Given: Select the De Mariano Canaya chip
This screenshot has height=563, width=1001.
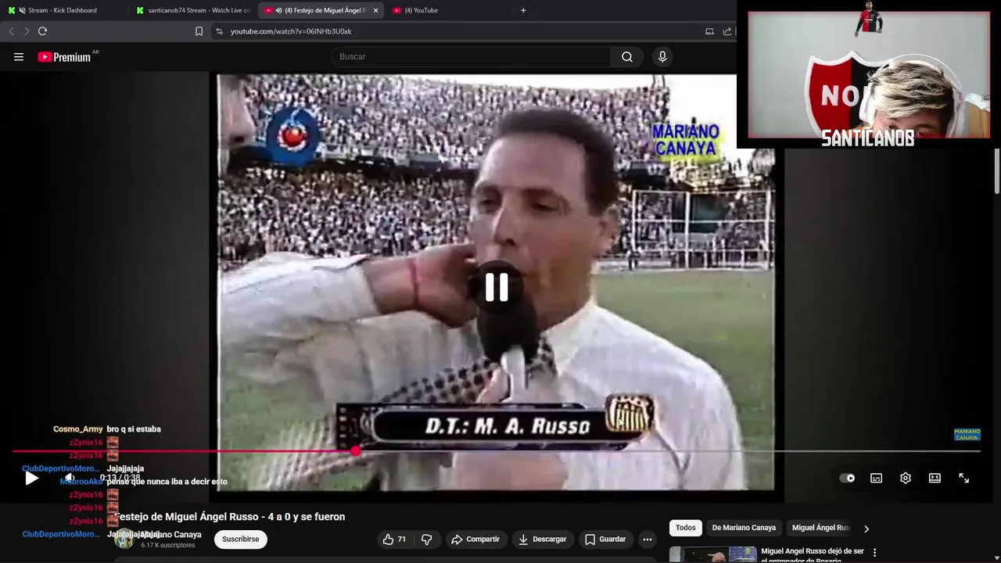Looking at the screenshot, I should pyautogui.click(x=744, y=528).
